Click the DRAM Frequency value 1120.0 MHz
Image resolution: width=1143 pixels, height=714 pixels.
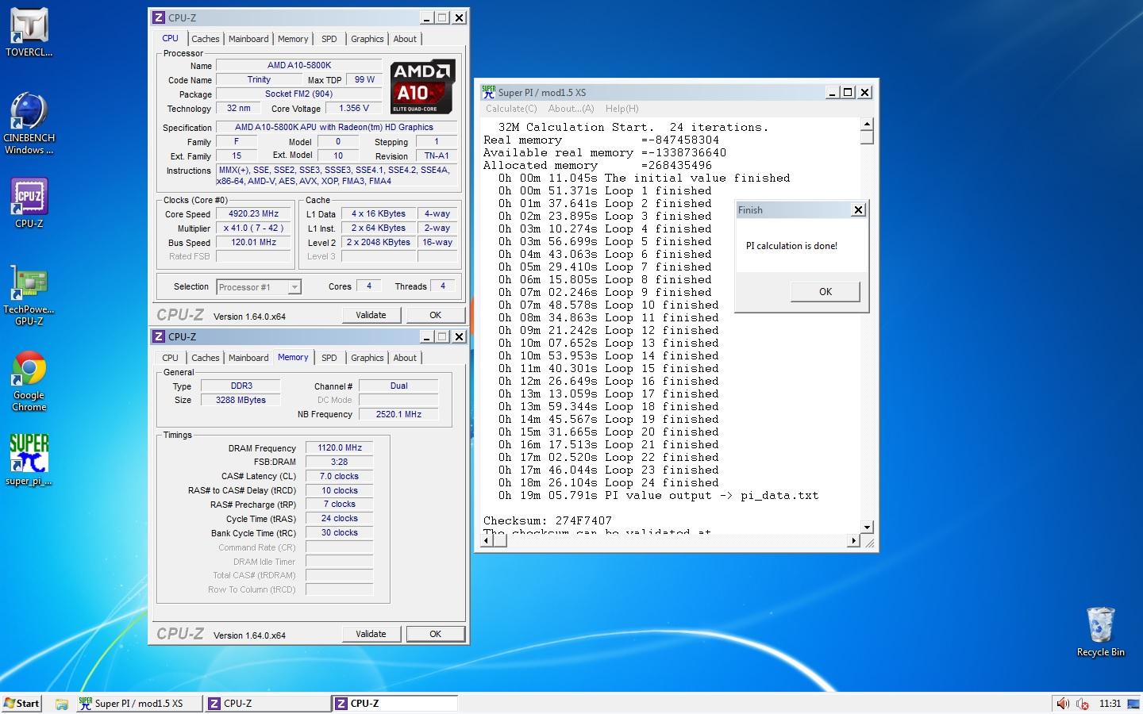point(340,447)
